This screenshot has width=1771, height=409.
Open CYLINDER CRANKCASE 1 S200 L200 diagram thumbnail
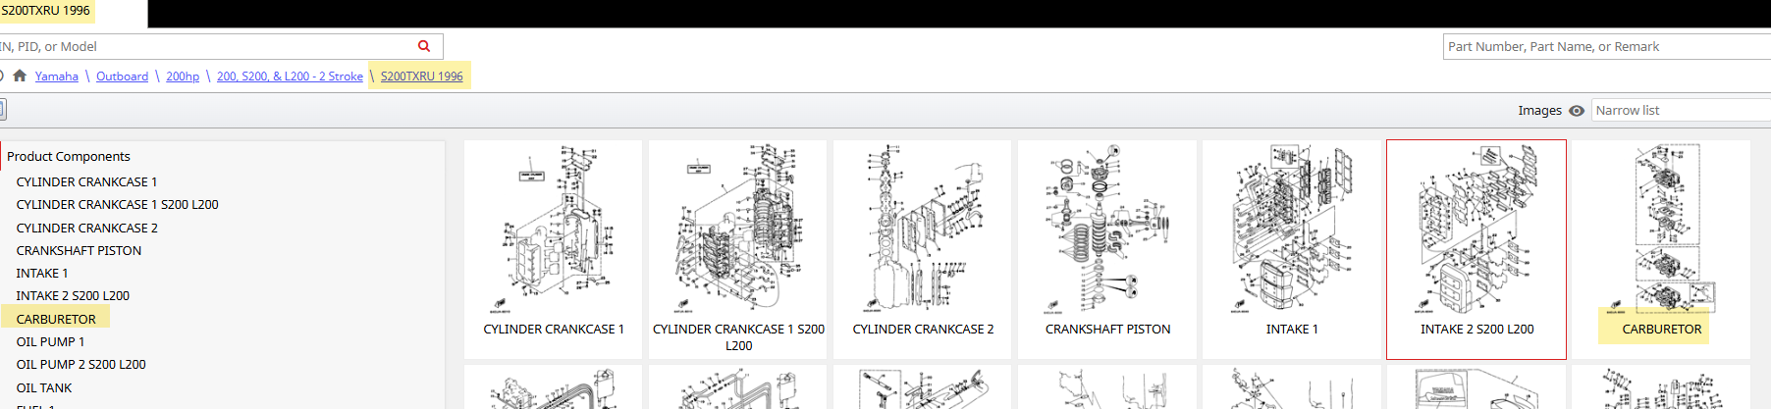coord(738,249)
